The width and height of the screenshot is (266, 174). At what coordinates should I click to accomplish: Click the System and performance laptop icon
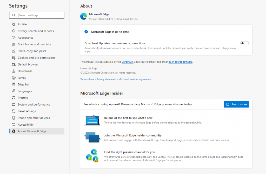tap(14, 105)
